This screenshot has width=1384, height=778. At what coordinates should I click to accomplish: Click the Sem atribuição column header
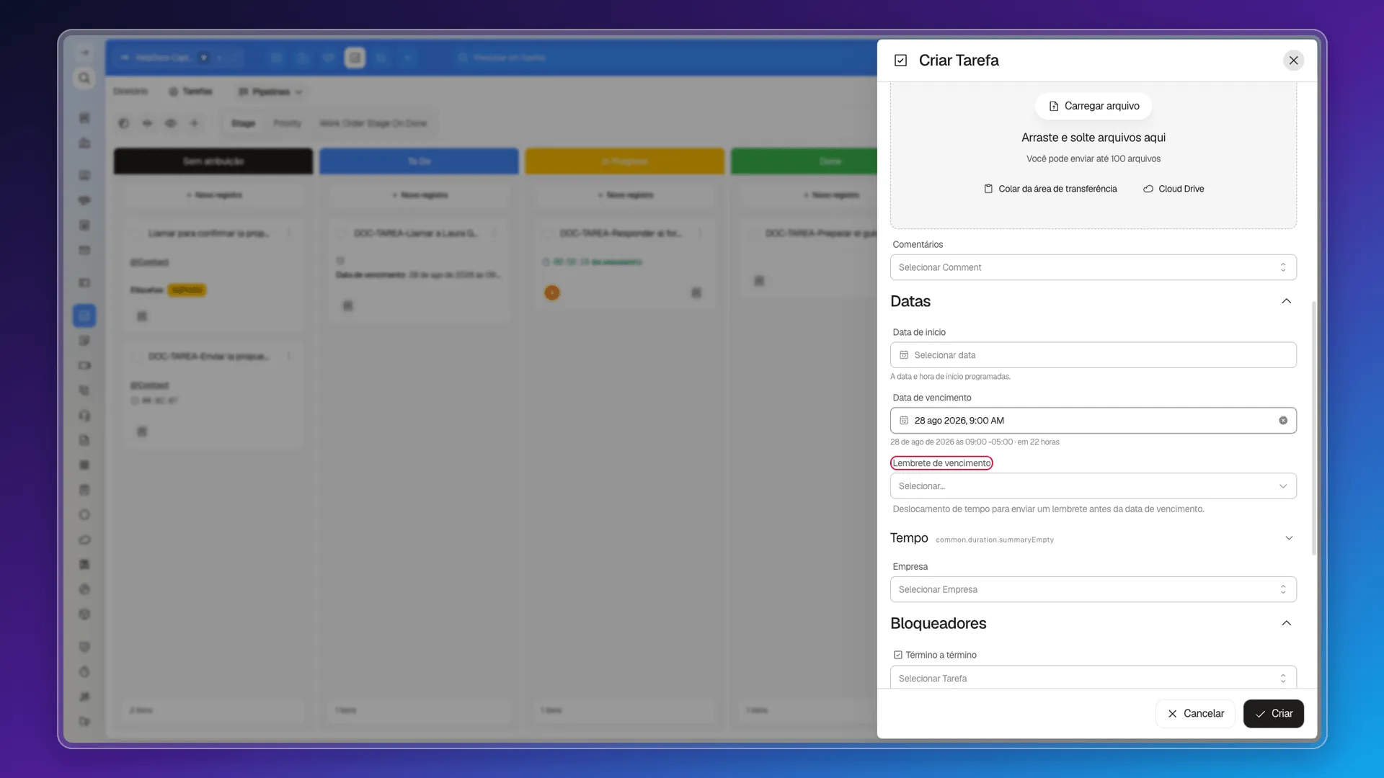click(213, 161)
